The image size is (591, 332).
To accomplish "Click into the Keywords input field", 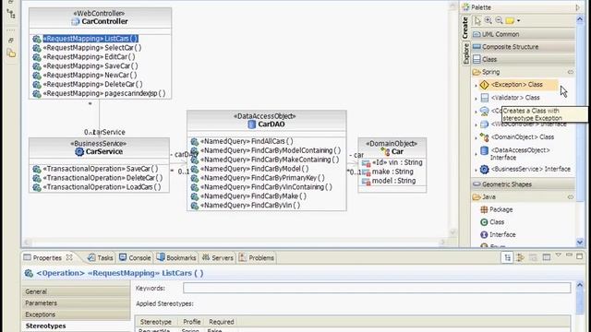I will (x=377, y=288).
